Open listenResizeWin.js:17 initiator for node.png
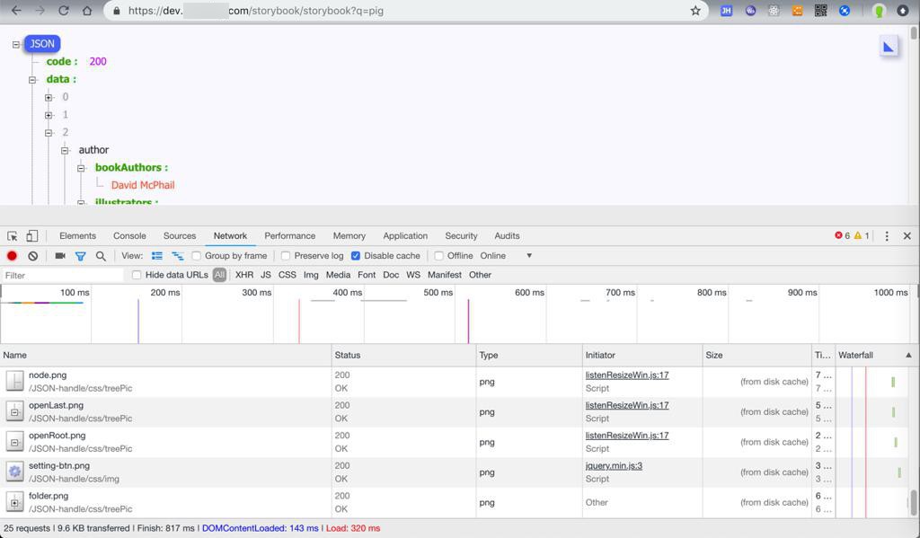Viewport: 920px width, 538px height. tap(626, 375)
